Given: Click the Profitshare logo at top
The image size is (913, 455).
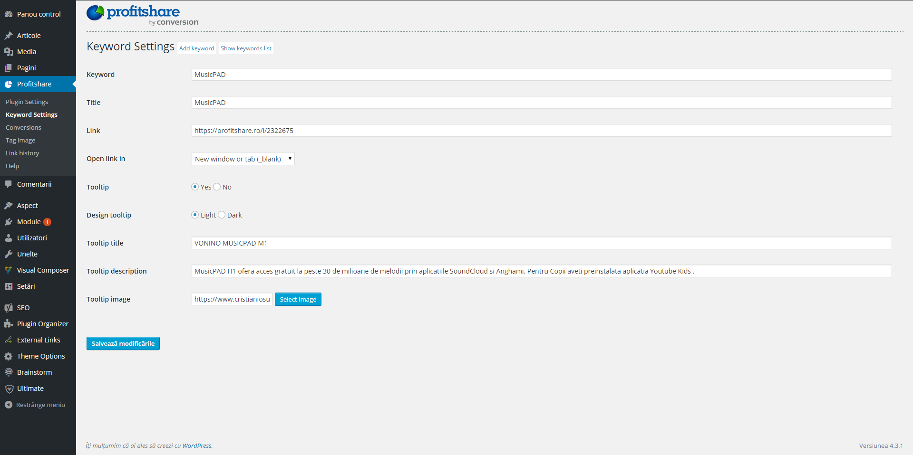Looking at the screenshot, I should pyautogui.click(x=142, y=15).
